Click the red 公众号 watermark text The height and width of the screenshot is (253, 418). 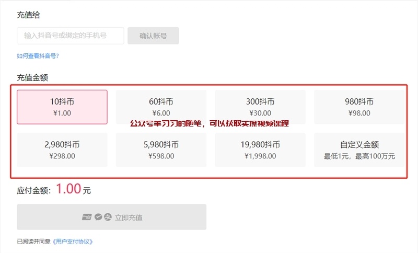(x=209, y=124)
